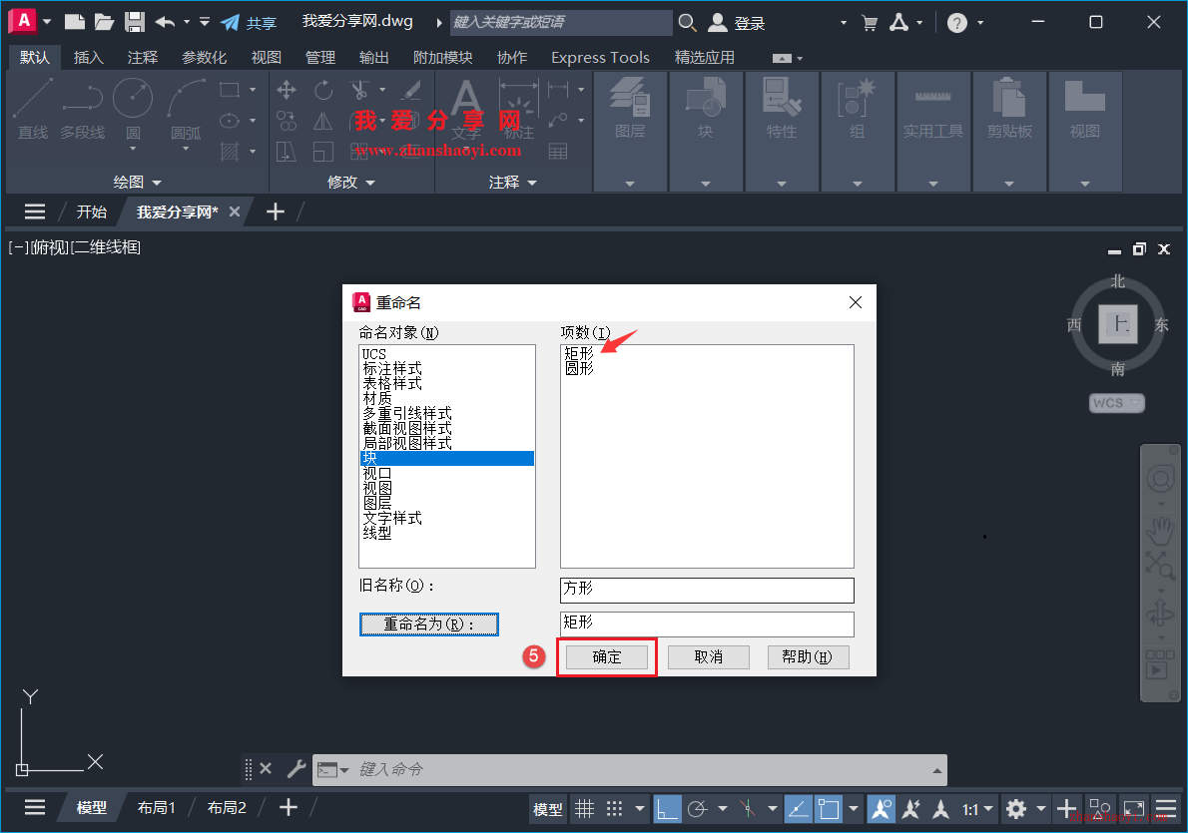Switch to the 布局1 layout tab
The image size is (1188, 833).
[x=156, y=808]
